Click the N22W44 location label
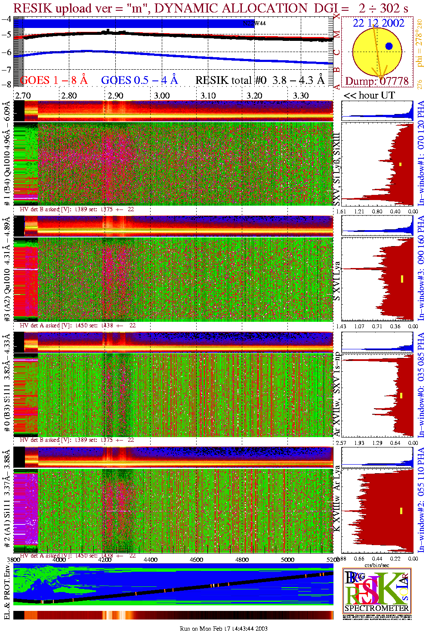 click(254, 23)
